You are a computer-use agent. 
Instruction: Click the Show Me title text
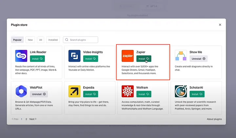tap(196, 52)
